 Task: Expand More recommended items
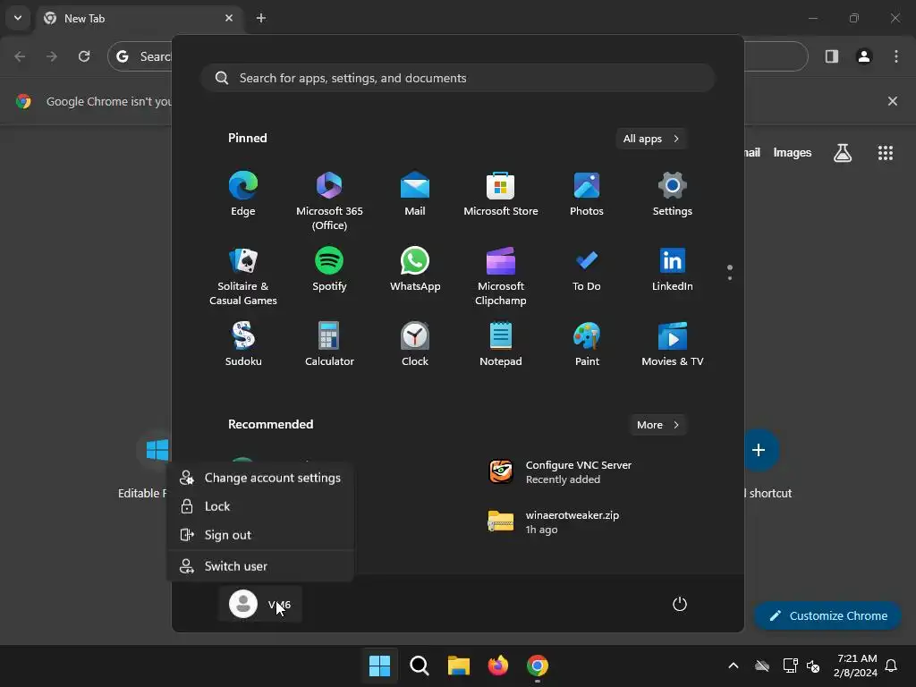pyautogui.click(x=657, y=425)
